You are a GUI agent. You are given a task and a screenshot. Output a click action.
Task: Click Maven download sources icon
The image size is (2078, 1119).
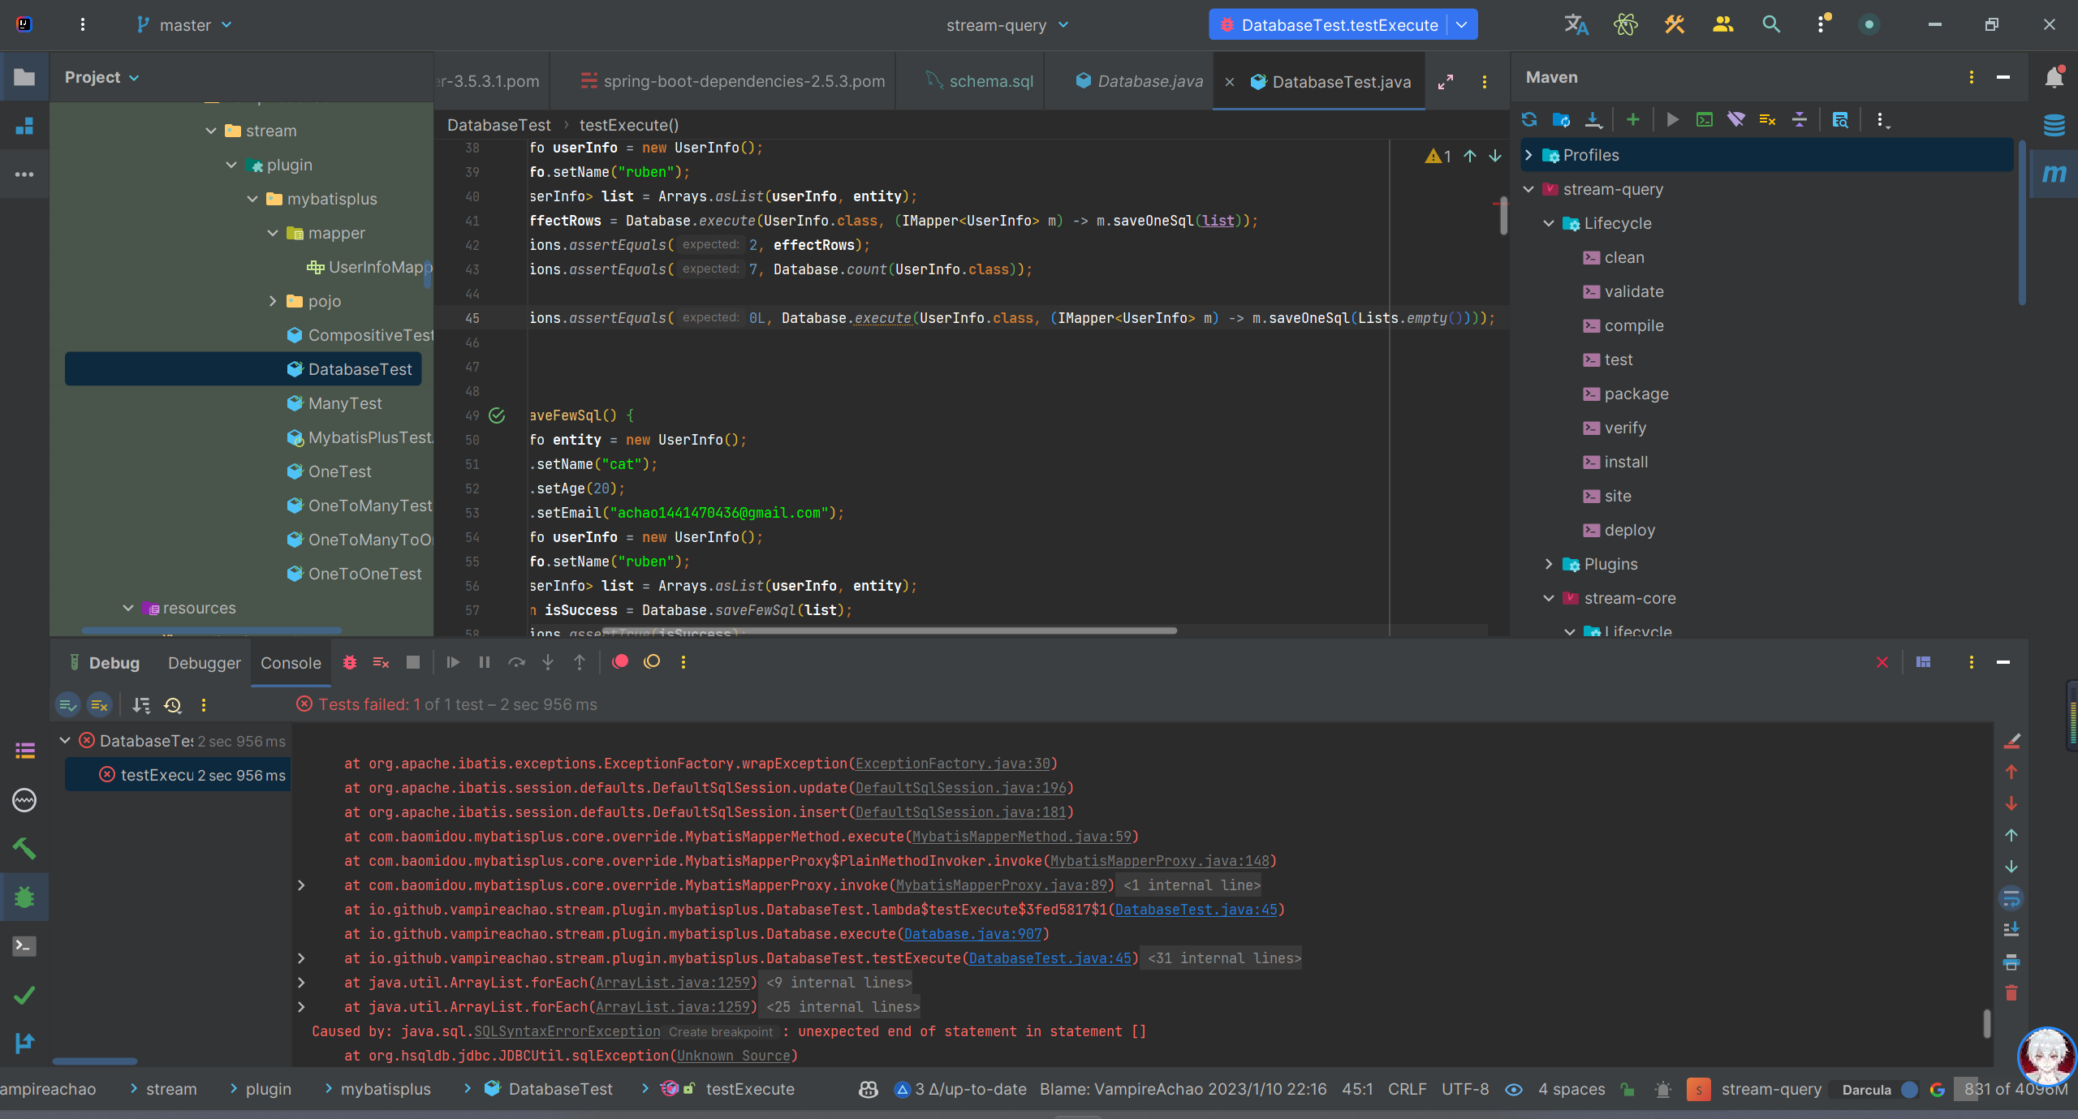pos(1593,120)
